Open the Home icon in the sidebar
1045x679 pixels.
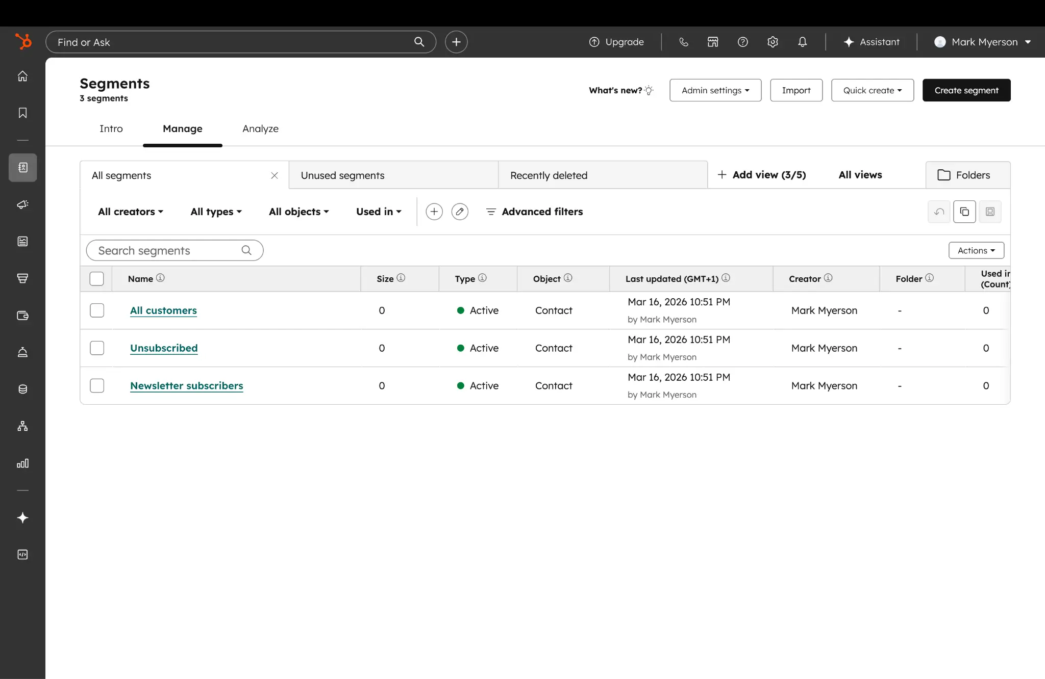click(x=22, y=75)
